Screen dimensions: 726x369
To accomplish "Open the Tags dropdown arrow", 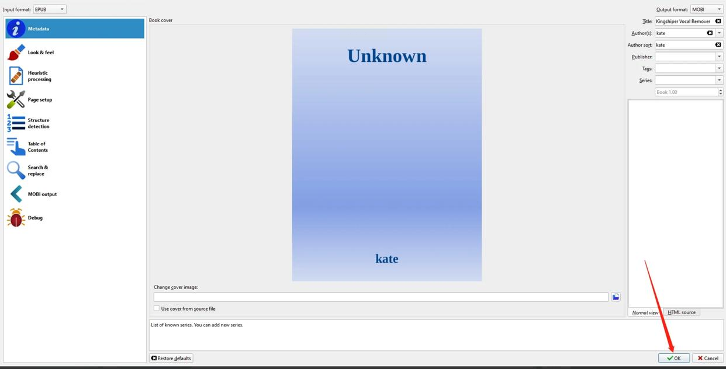I will click(720, 68).
